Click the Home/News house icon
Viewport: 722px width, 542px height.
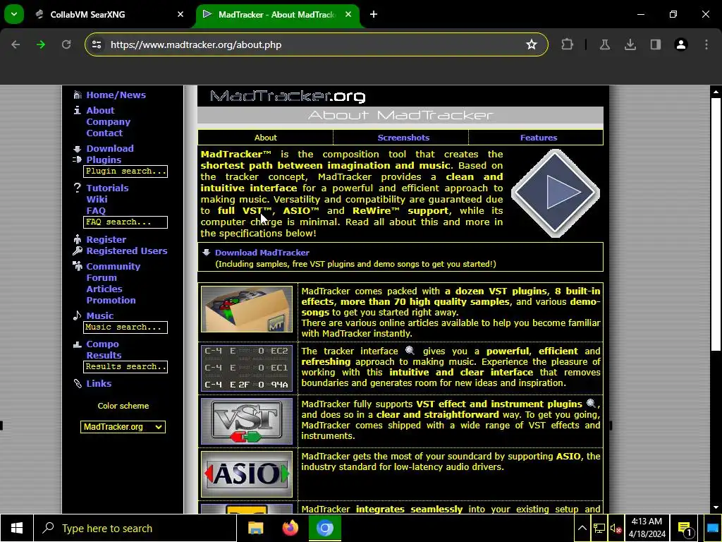pos(77,95)
